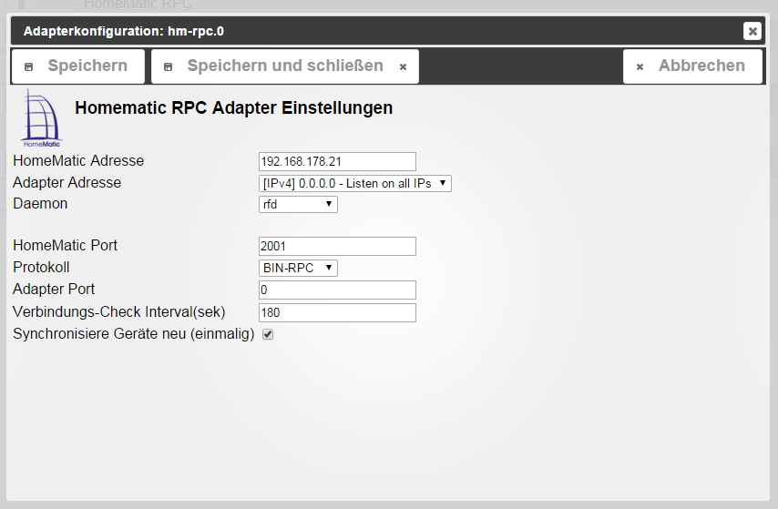Click the Homematic RPC Adapter Einstellungen heading

coord(233,107)
